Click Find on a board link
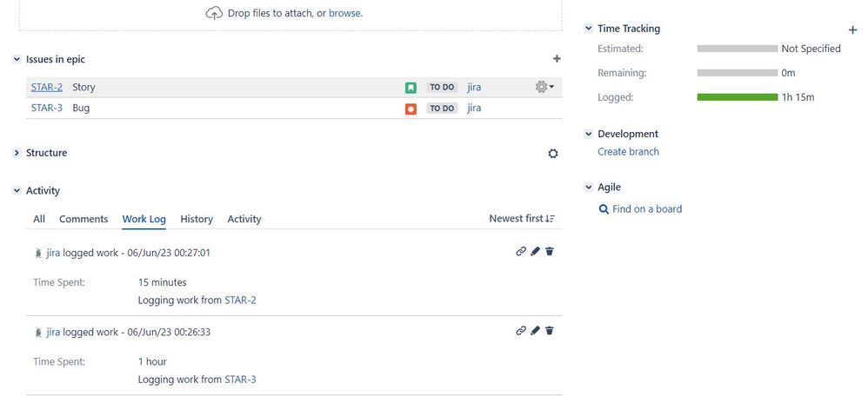 [647, 209]
